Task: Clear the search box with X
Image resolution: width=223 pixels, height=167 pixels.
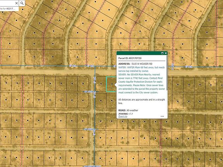Action: (x=17, y=3)
